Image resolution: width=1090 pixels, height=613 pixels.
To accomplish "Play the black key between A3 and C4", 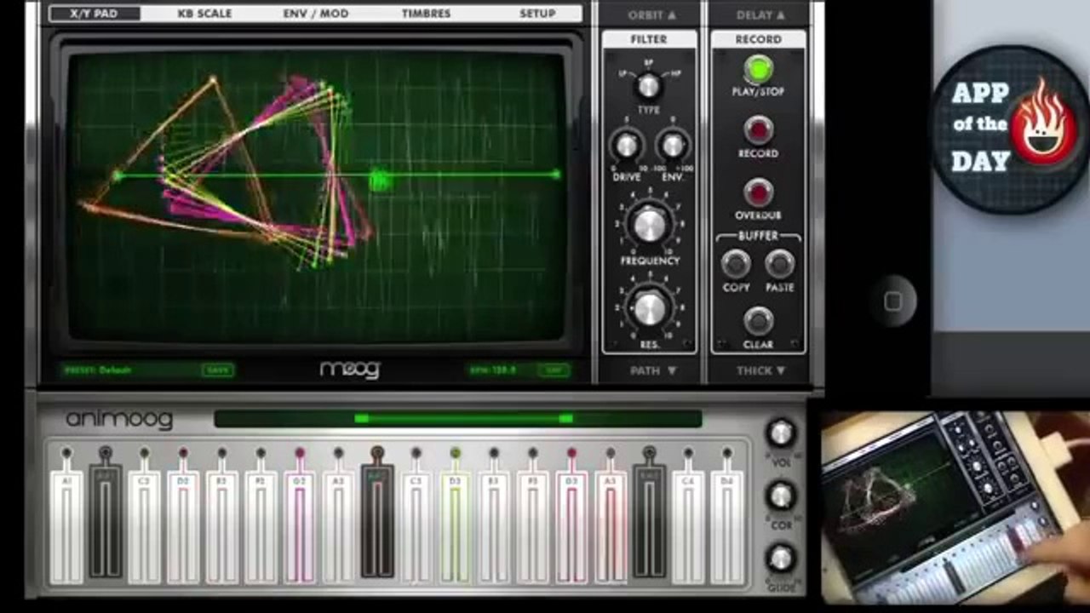I will coord(649,521).
